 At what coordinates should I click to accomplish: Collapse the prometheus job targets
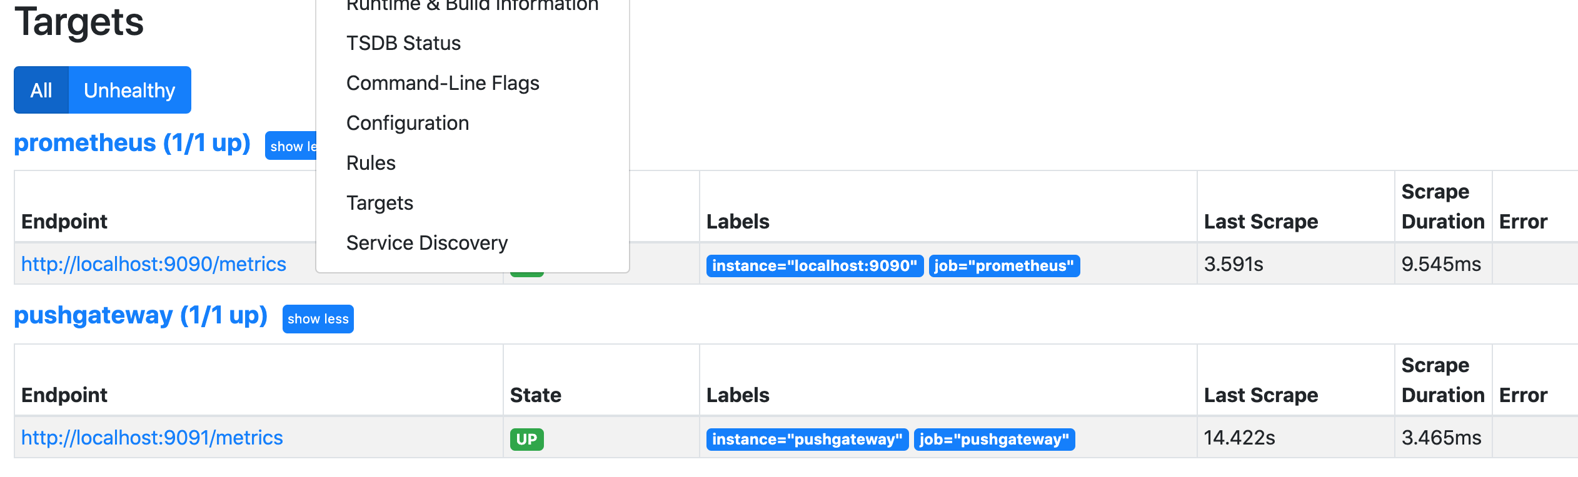coord(294,146)
